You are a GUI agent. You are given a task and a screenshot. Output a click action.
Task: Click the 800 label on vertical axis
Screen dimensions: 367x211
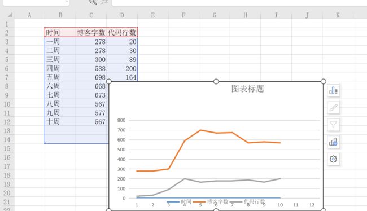click(x=121, y=120)
